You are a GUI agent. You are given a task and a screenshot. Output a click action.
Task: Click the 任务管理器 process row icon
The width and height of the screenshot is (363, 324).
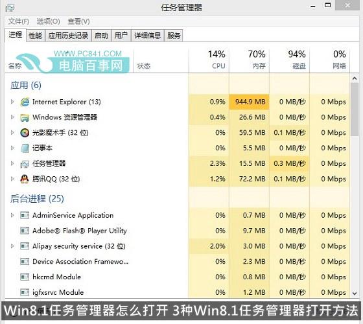pyautogui.click(x=25, y=163)
